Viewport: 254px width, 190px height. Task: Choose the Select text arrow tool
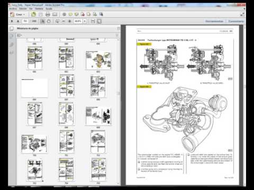(x=42, y=21)
